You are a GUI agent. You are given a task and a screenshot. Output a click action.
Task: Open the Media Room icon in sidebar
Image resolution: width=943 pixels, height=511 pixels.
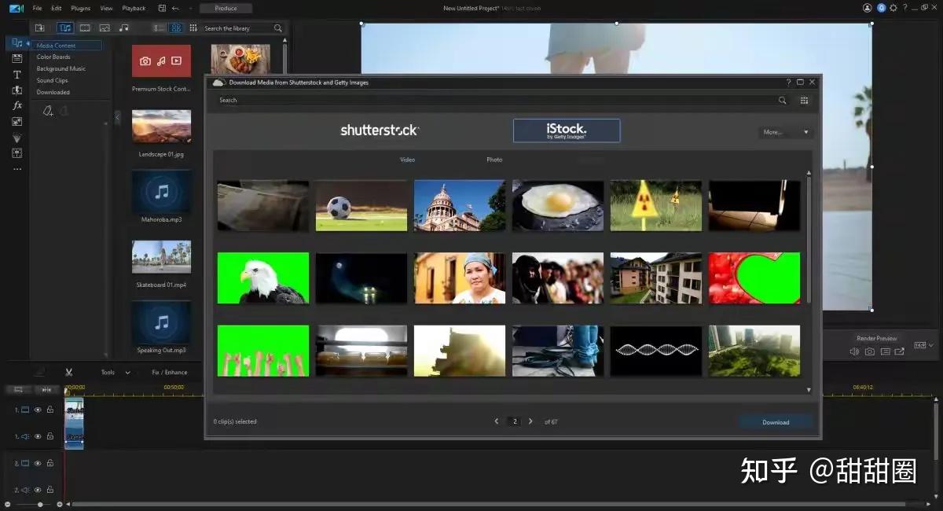pos(17,42)
